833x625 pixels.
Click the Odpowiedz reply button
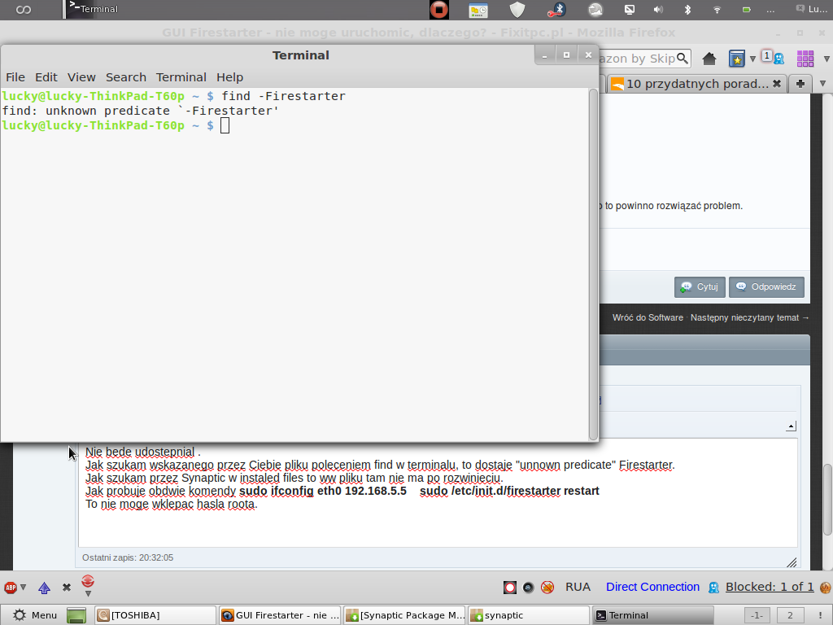pos(766,287)
